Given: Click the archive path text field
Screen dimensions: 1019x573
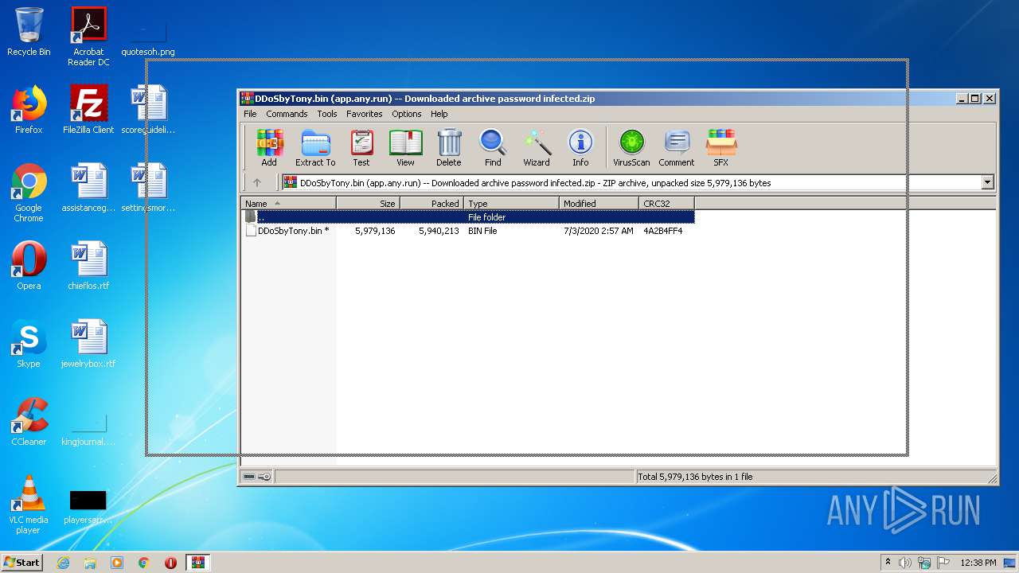Looking at the screenshot, I should (x=632, y=182).
